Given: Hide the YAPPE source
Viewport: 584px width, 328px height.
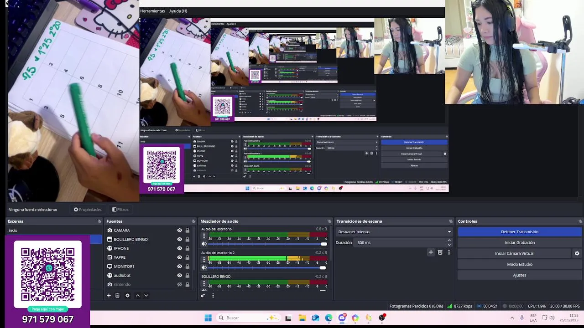Looking at the screenshot, I should 179,257.
